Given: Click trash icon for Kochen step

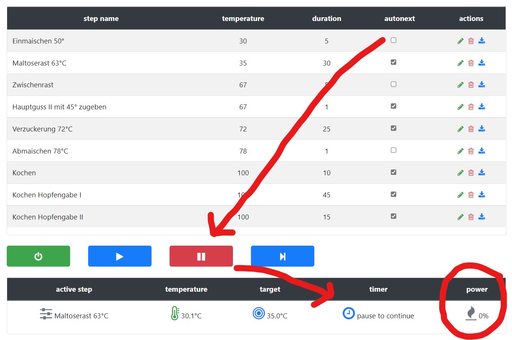Looking at the screenshot, I should [x=471, y=173].
